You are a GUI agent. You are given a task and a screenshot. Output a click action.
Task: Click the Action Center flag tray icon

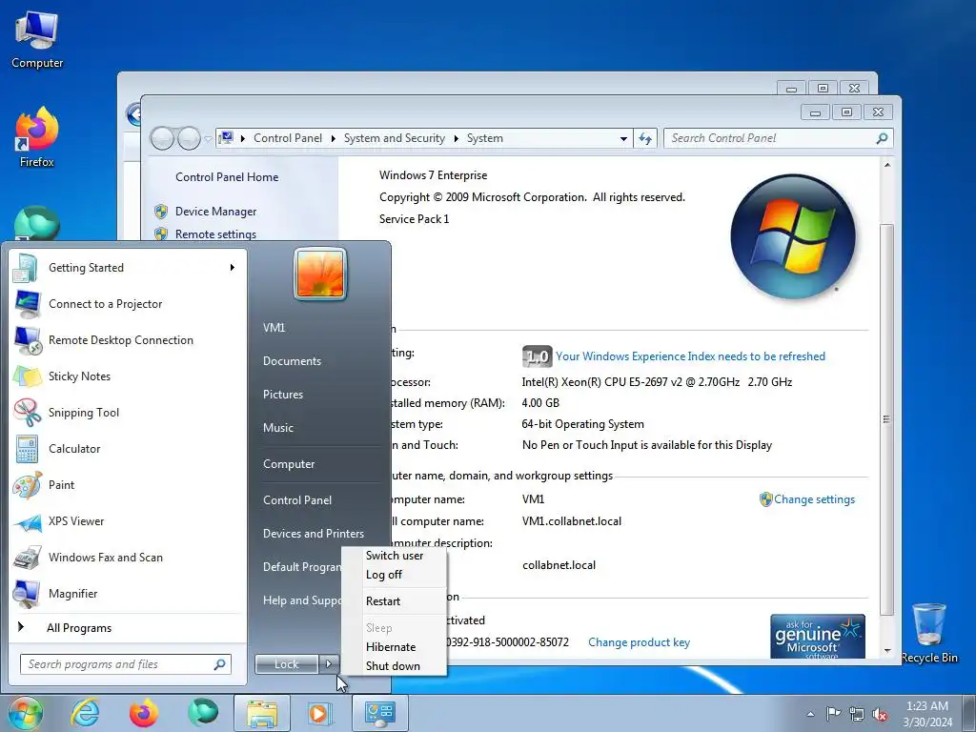click(x=833, y=713)
